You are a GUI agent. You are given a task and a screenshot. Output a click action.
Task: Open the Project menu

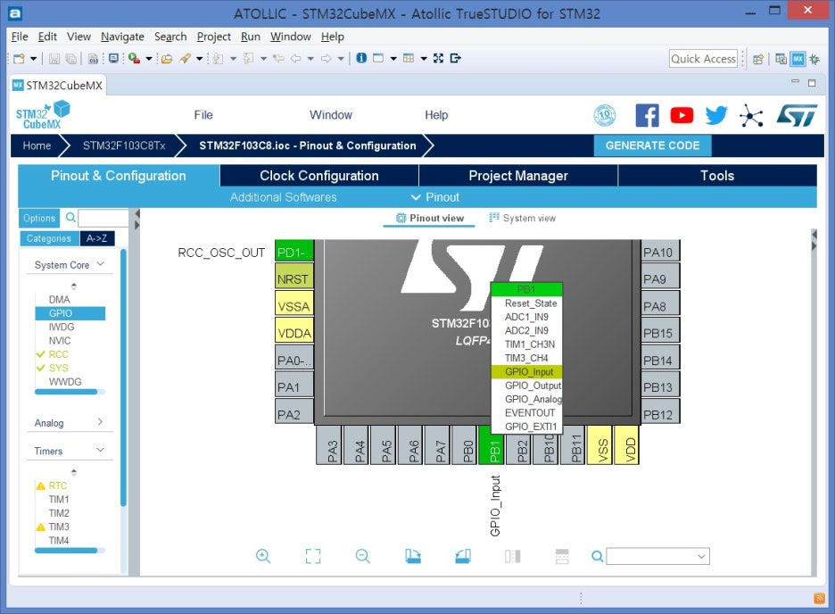(213, 37)
